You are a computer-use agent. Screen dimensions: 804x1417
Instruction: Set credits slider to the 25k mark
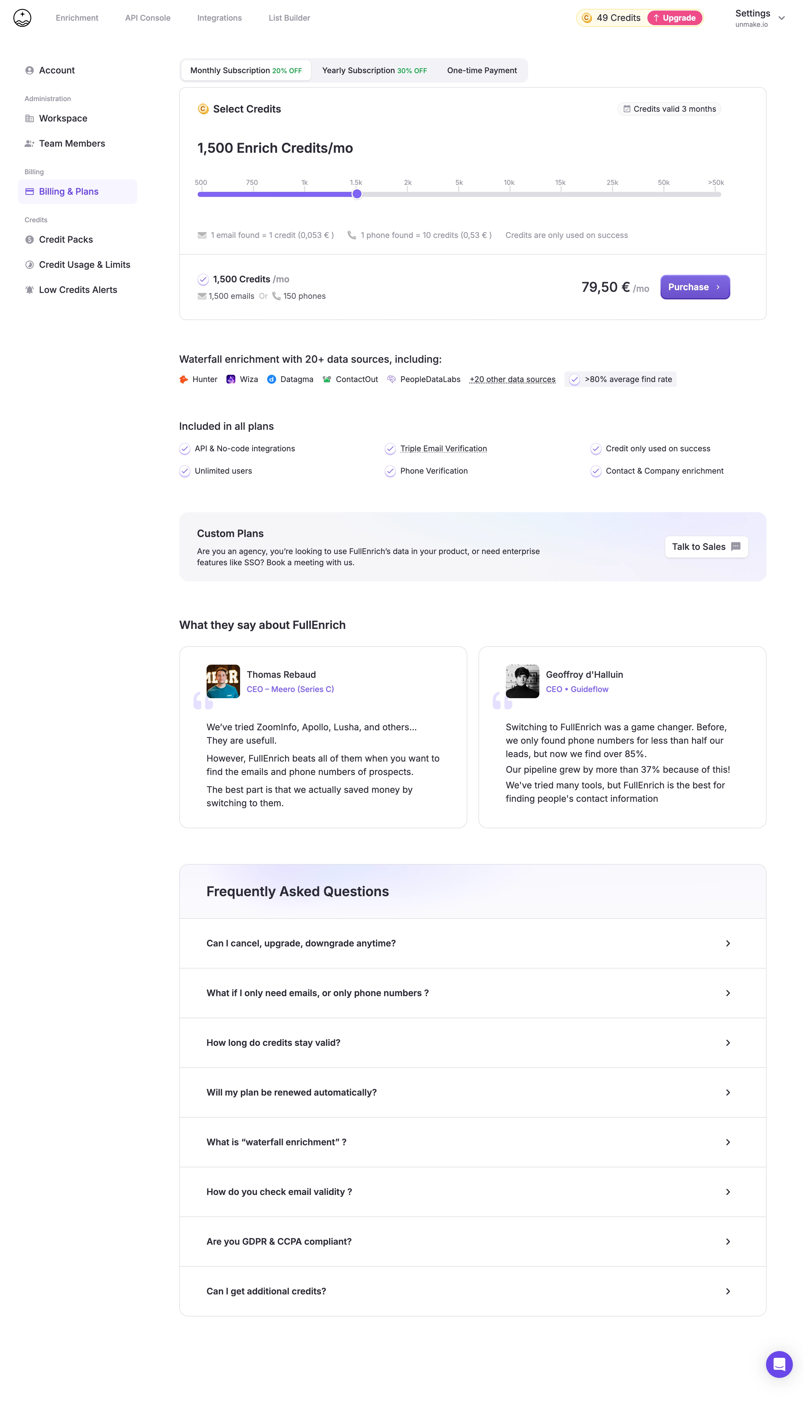point(612,194)
